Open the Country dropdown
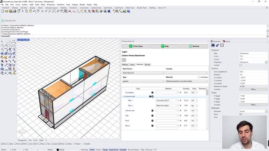This screenshot has width=269, height=151. click(187, 73)
